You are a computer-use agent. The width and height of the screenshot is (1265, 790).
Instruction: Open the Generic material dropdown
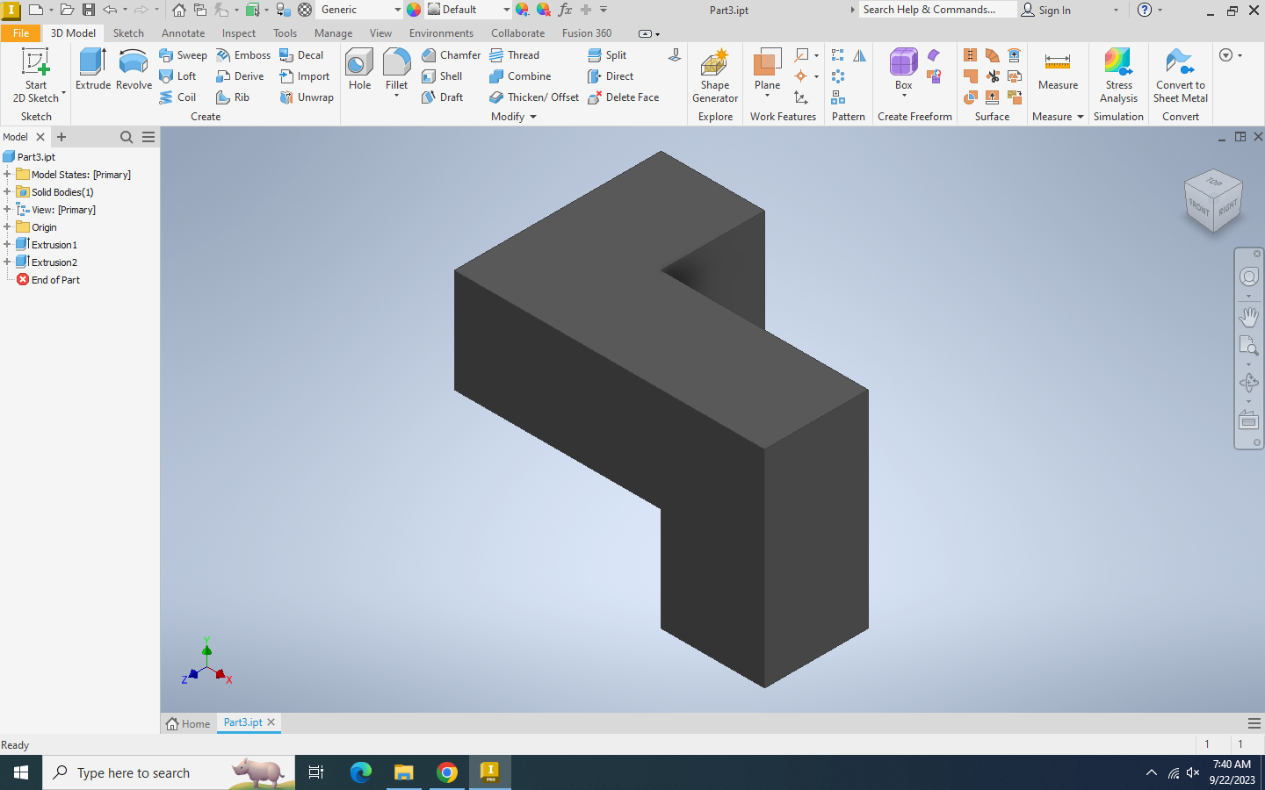(397, 10)
